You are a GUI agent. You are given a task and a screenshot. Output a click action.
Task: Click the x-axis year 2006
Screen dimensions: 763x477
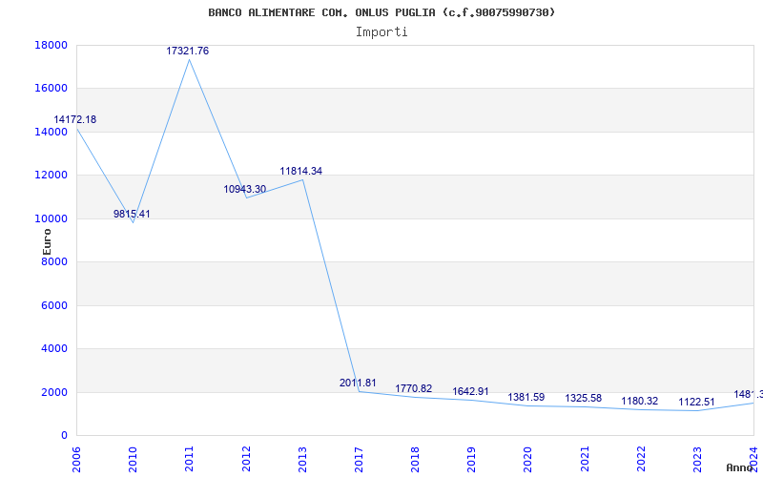(76, 459)
